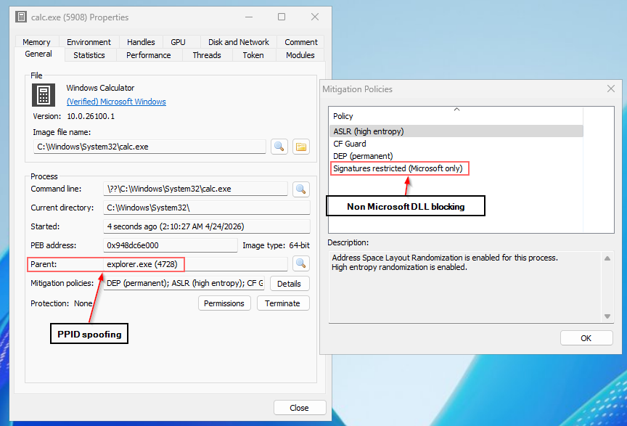The width and height of the screenshot is (627, 426).
Task: Switch to the Statistics tab
Action: pos(89,55)
